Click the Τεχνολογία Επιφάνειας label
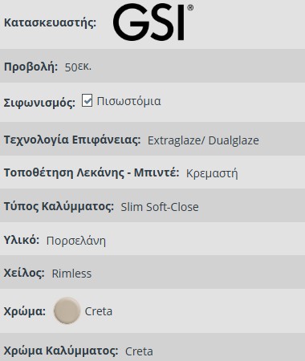 coord(72,140)
